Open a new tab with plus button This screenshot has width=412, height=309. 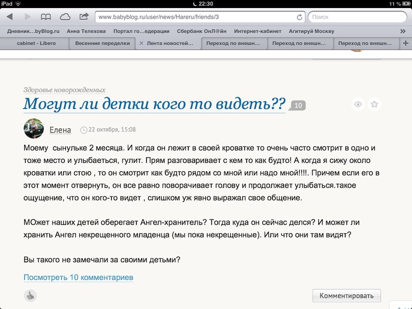click(405, 43)
